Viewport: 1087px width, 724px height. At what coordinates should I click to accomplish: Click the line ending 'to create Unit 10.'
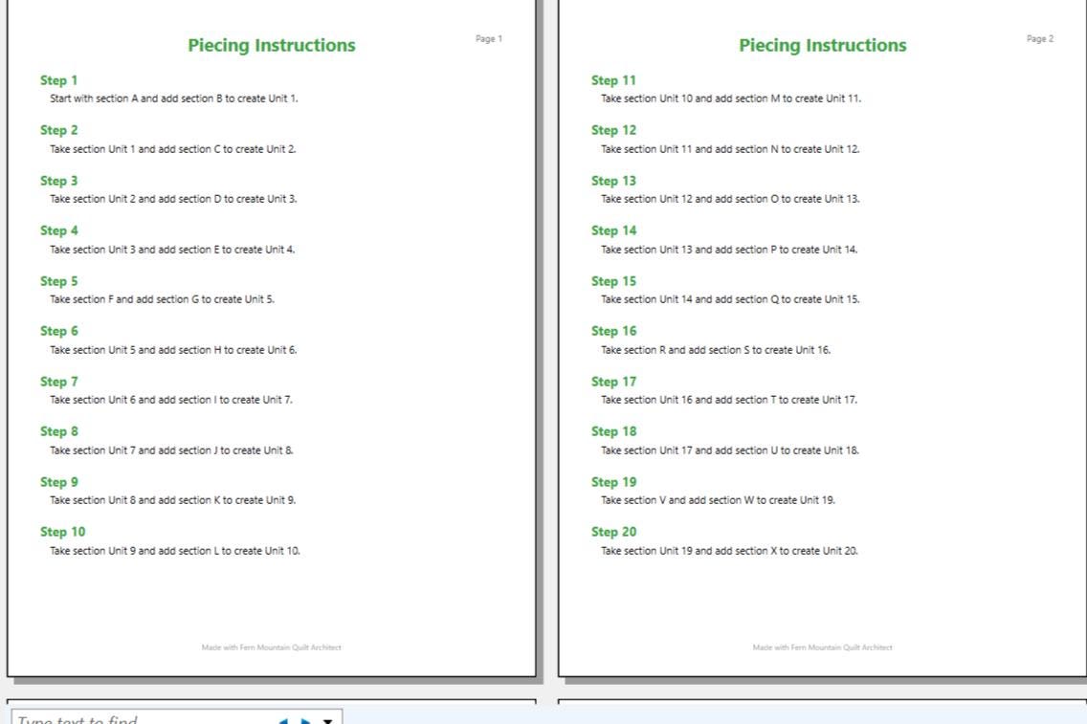click(175, 551)
